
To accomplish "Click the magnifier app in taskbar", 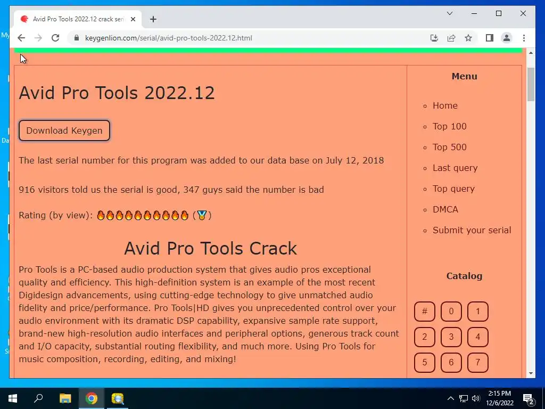I will [118, 398].
